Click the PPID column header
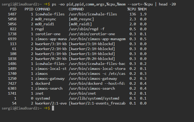The image size is (194, 122). [x=29, y=9]
